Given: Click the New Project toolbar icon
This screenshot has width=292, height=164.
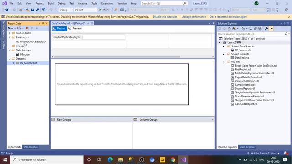Looking at the screenshot, I should pos(21,10).
